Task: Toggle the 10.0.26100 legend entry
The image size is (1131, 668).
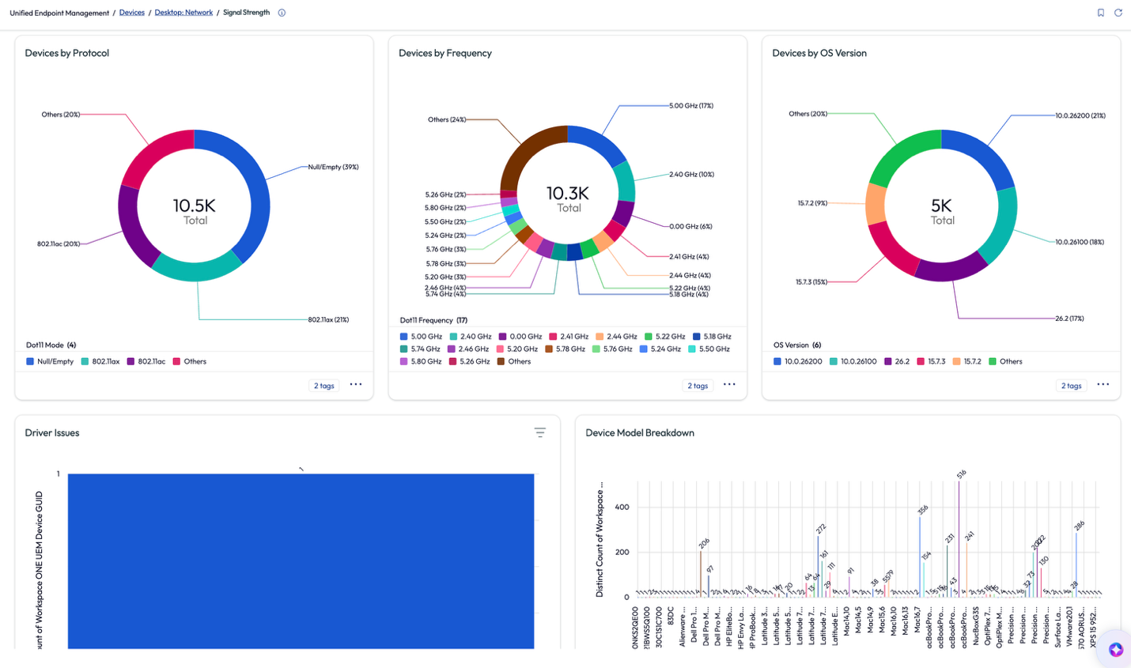Action: click(x=853, y=361)
